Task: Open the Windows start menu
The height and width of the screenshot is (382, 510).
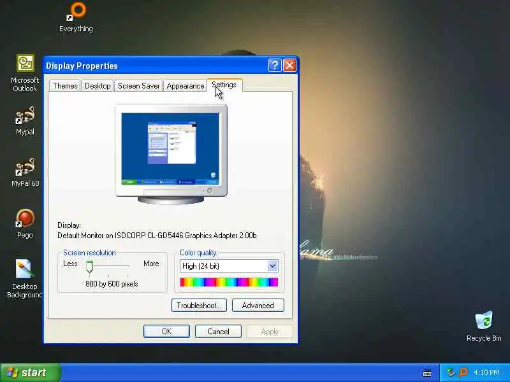Action: [30, 372]
